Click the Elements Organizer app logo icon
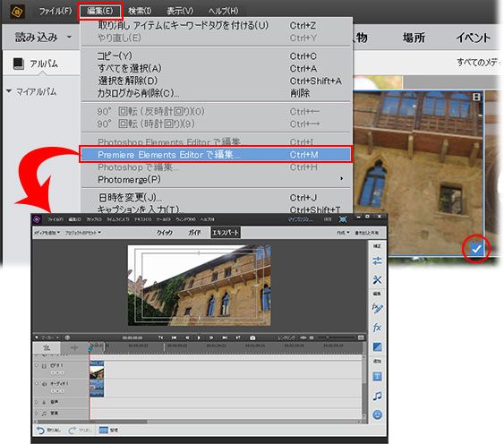Screen dimensions: 504x444 17,12
